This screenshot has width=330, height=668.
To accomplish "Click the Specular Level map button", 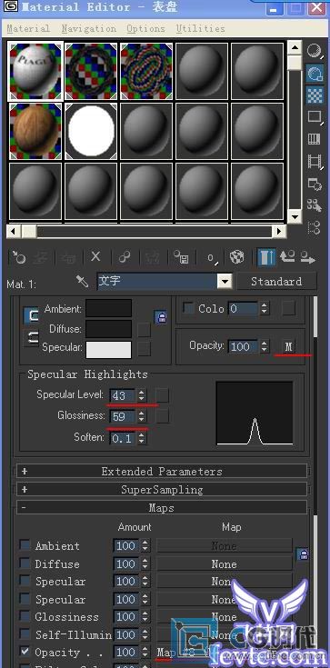I will 162,395.
